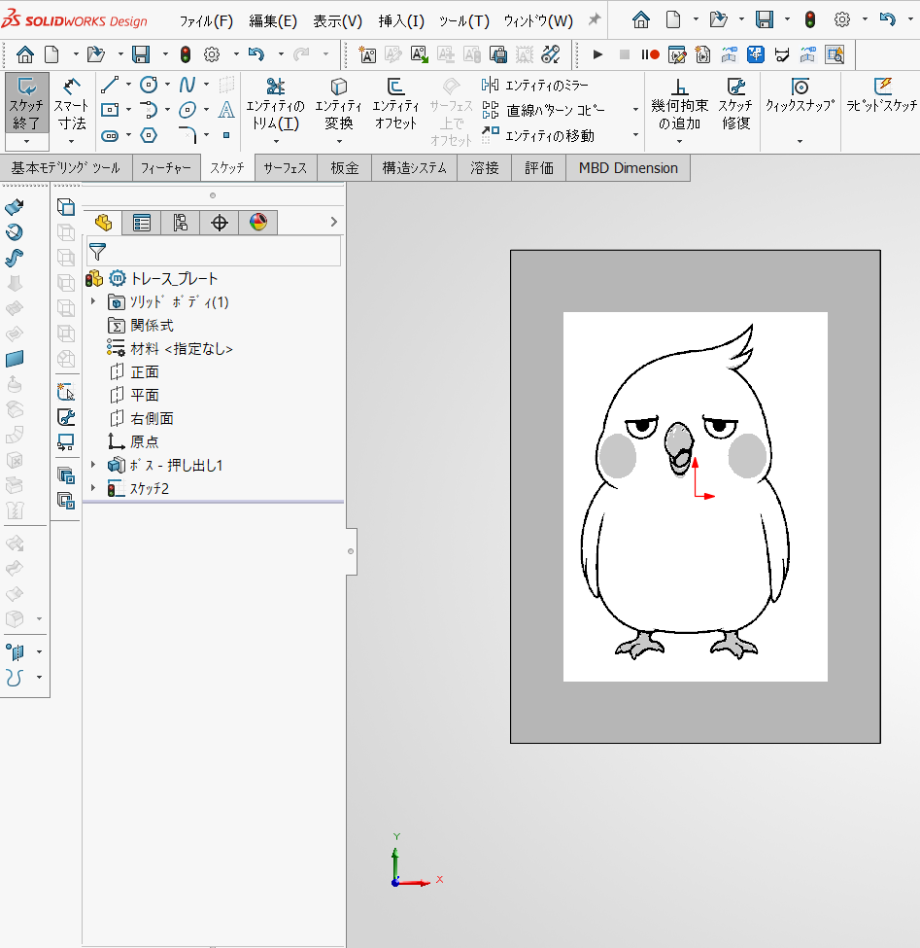
Task: Open the 表示(V) menu
Action: pyautogui.click(x=338, y=21)
